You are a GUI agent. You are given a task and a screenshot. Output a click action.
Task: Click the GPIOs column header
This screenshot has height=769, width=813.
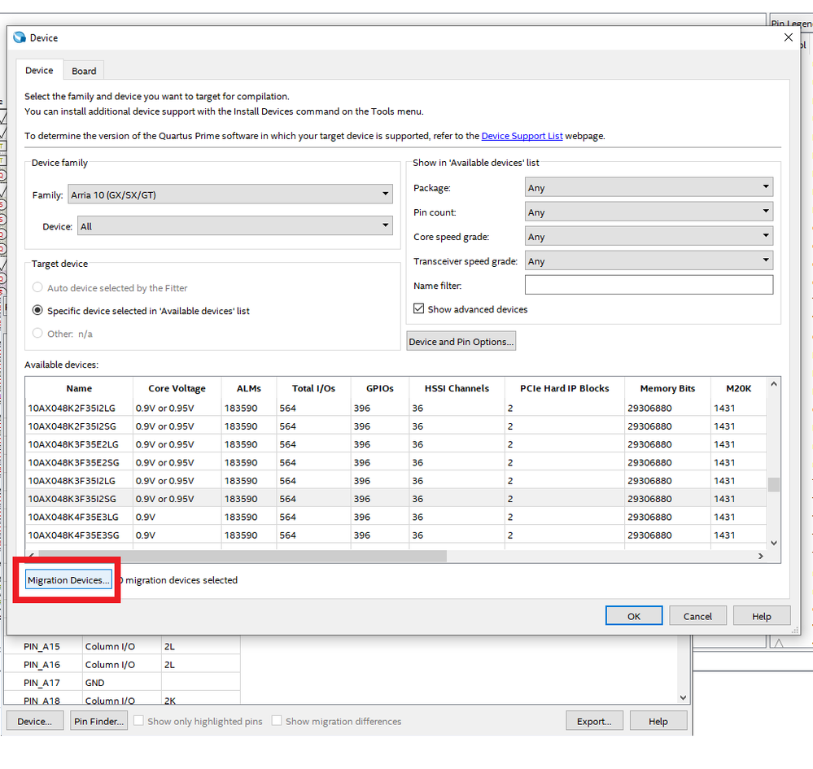[379, 388]
